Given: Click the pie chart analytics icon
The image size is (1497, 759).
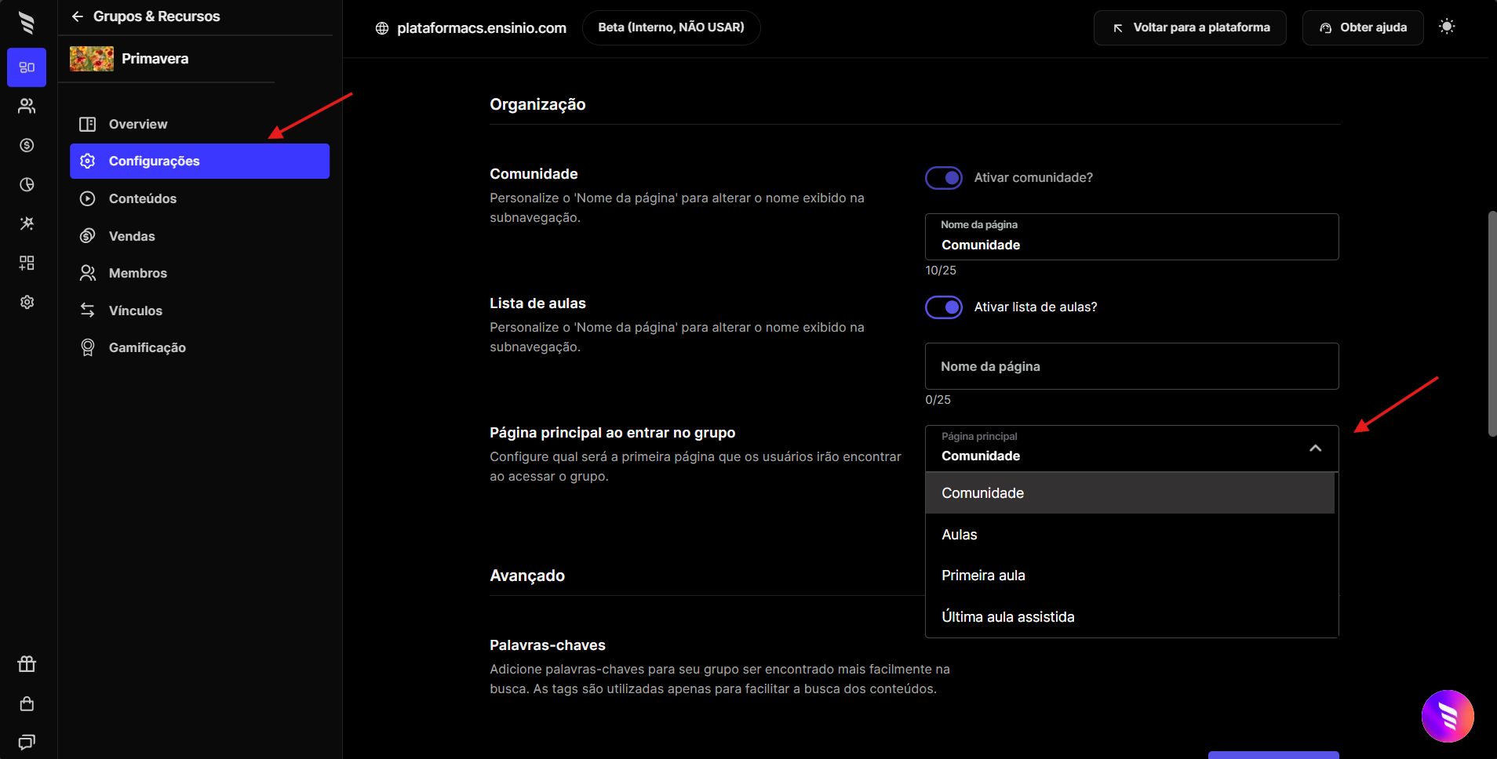Looking at the screenshot, I should coord(27,184).
